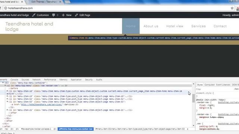Click the plus icon next to New
239x134 pixels.
pos(63,15)
